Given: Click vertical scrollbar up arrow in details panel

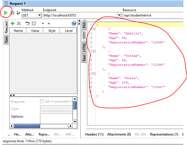Looking at the screenshot, I should tap(75, 99).
